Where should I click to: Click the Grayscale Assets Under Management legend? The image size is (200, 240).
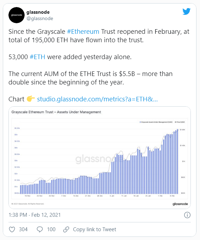point(156,122)
